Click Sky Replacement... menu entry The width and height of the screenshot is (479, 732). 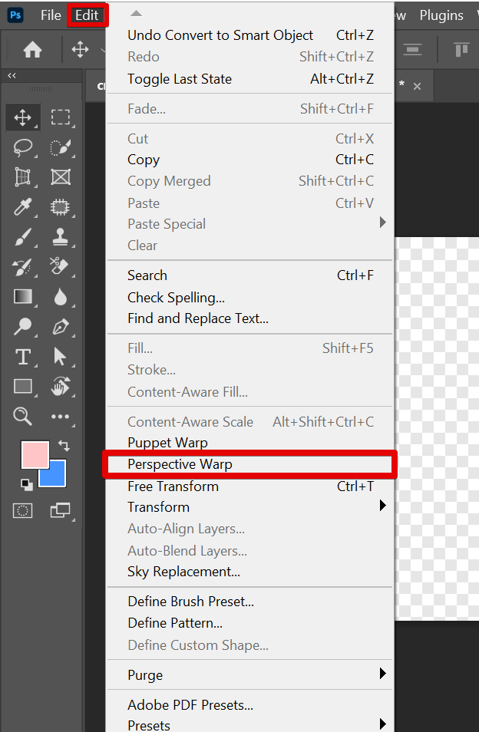183,572
